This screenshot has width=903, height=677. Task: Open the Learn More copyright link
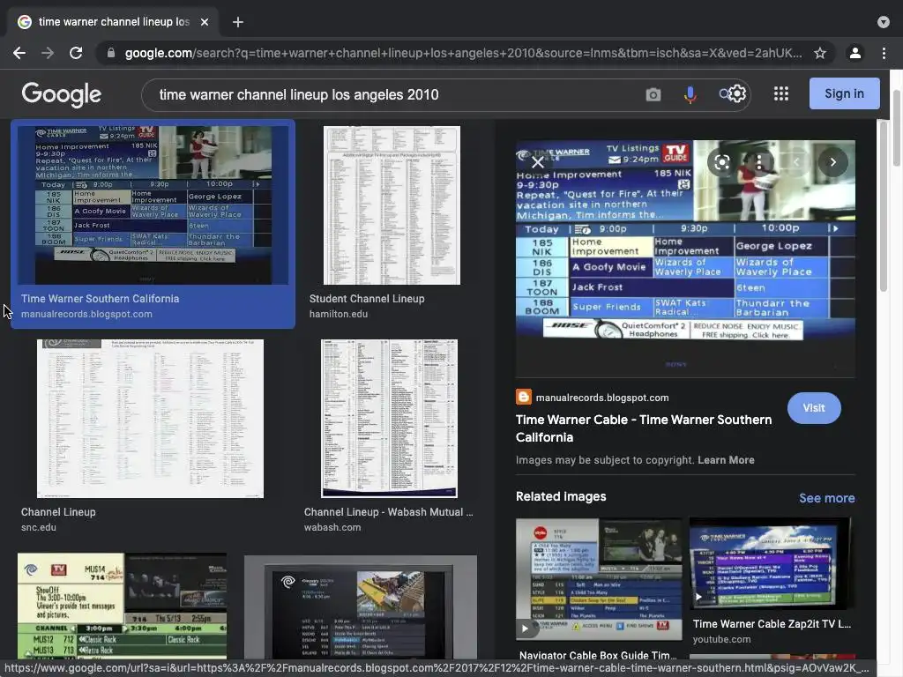click(x=726, y=460)
